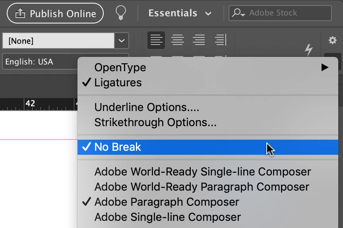Select the align center paragraph icon
Screen dimensions: 343x228
(x=177, y=40)
